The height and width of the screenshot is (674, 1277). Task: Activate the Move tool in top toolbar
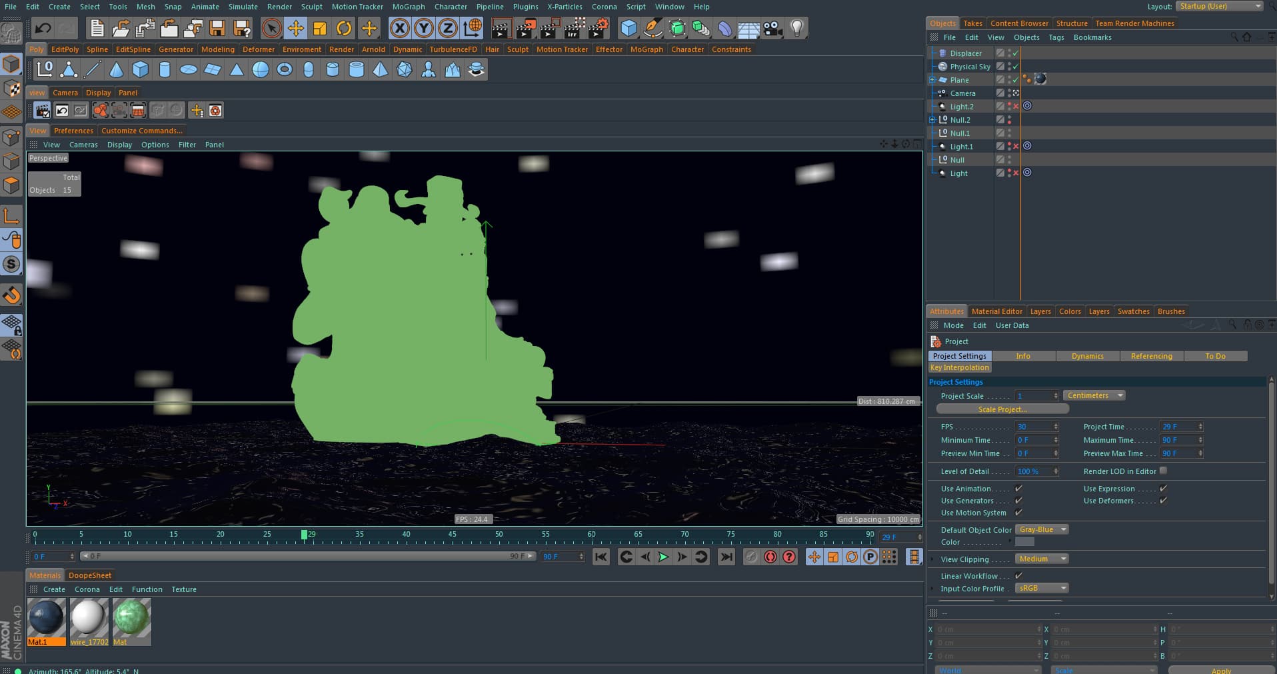pos(295,28)
